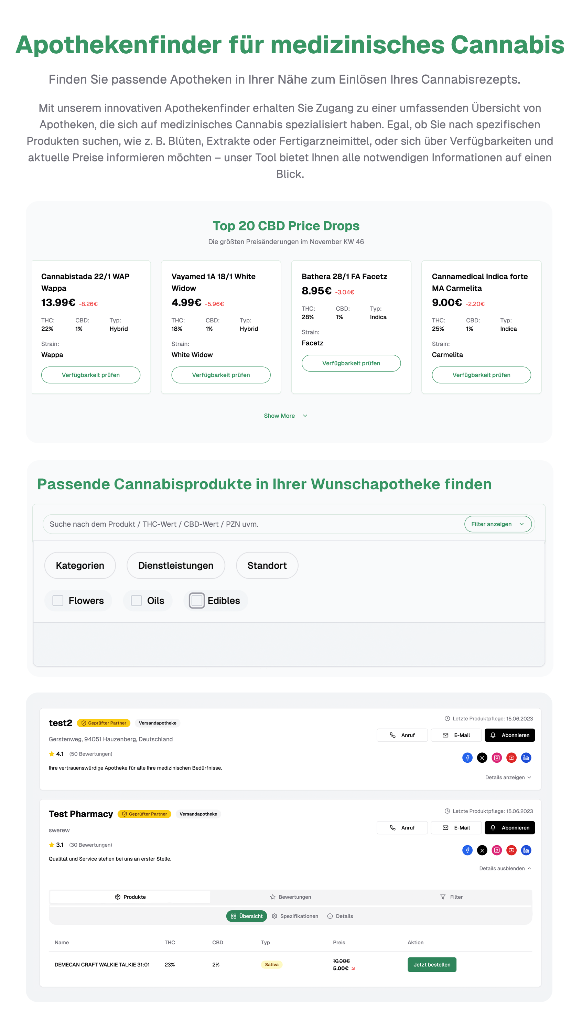Open test2 pharmacy's X (Twitter) icon
Viewport: 582px width, 1030px height.
[x=482, y=758]
